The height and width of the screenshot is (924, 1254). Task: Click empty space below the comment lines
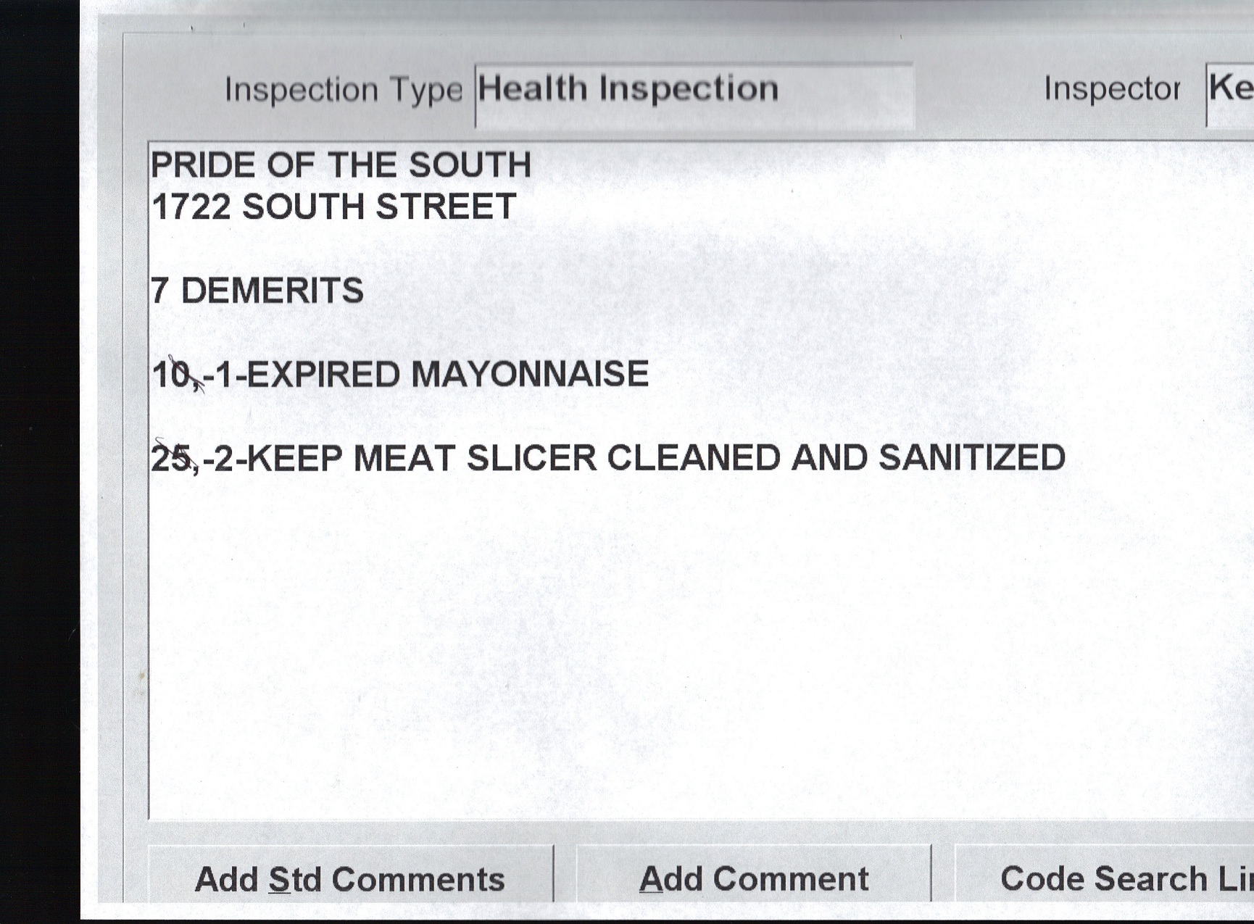coord(652,652)
